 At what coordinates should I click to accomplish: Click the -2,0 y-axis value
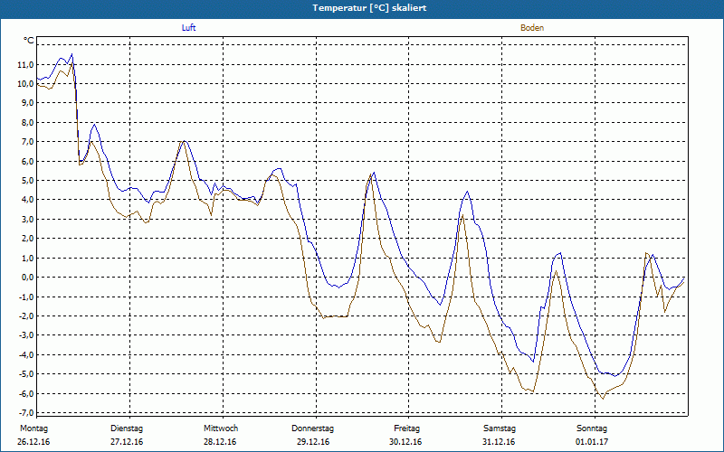tap(26, 316)
